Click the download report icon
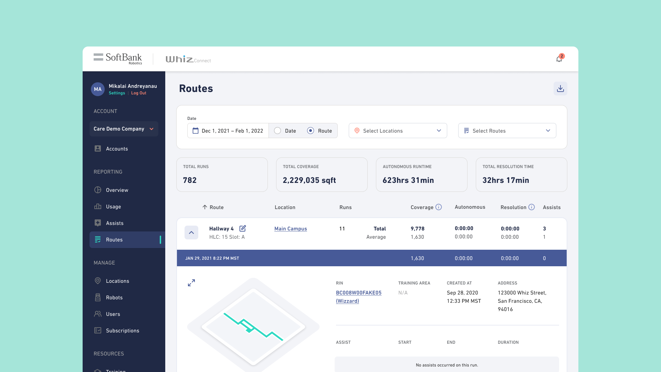 tap(560, 89)
